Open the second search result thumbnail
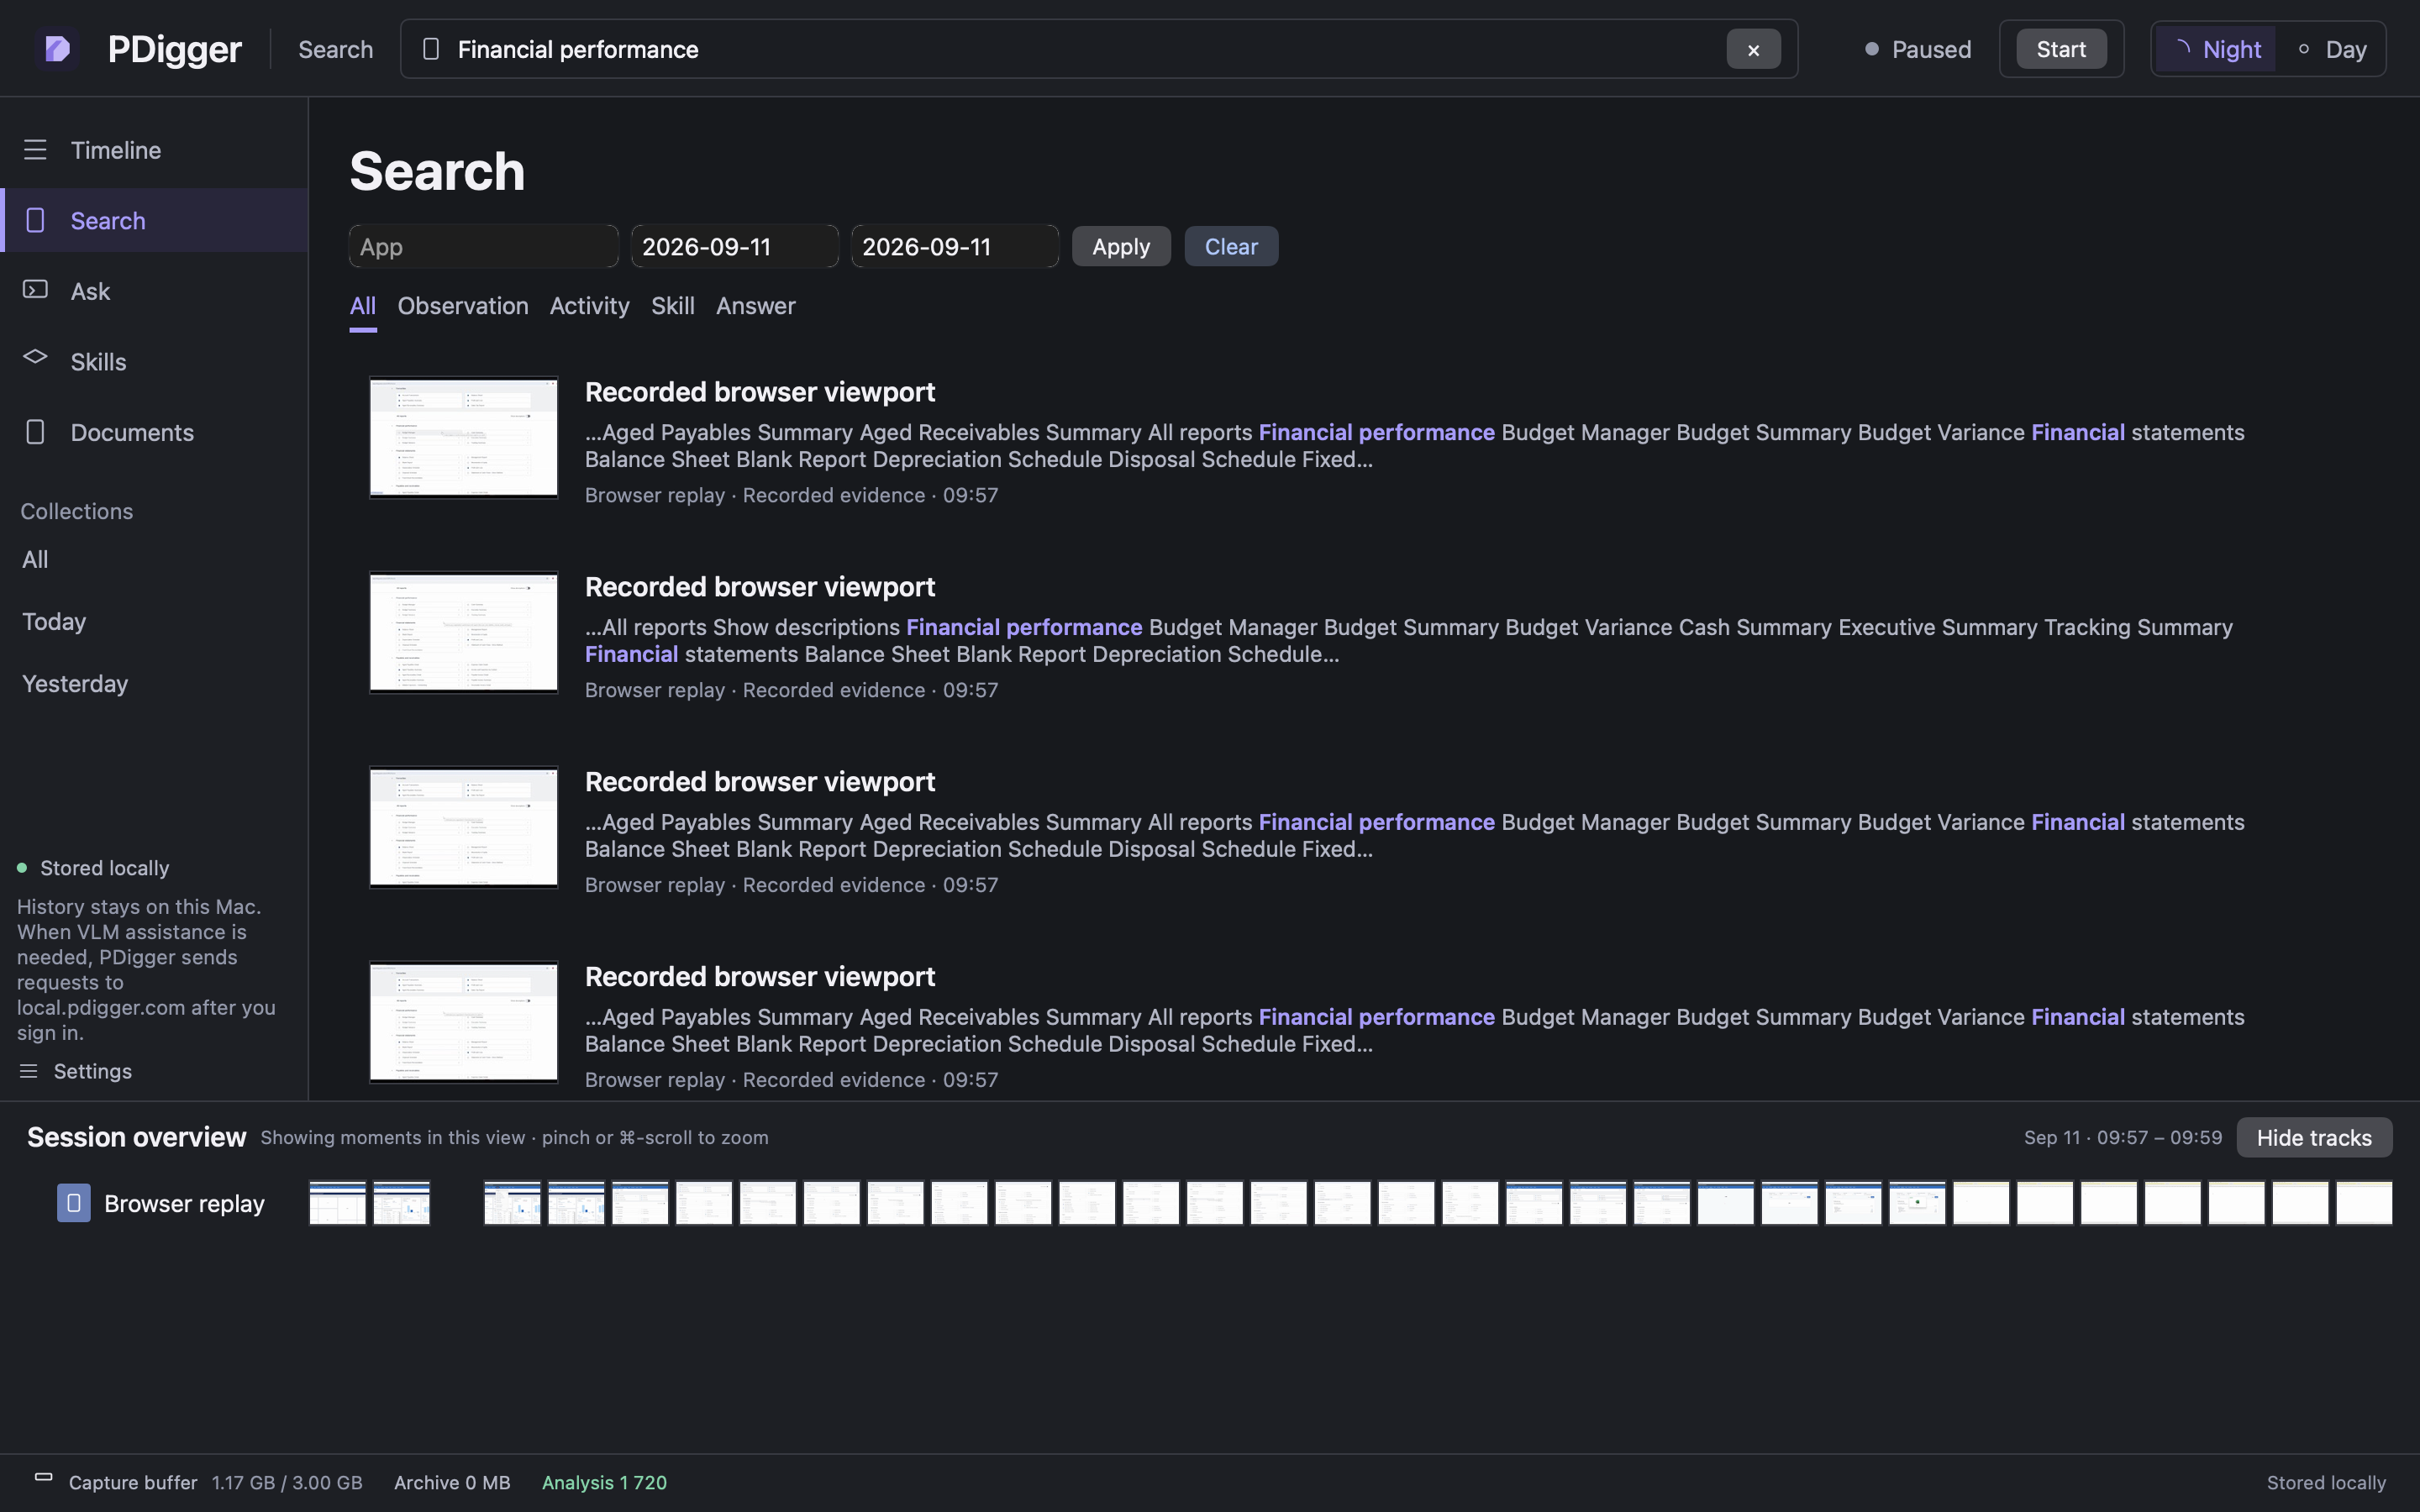2420x1512 pixels. click(463, 632)
